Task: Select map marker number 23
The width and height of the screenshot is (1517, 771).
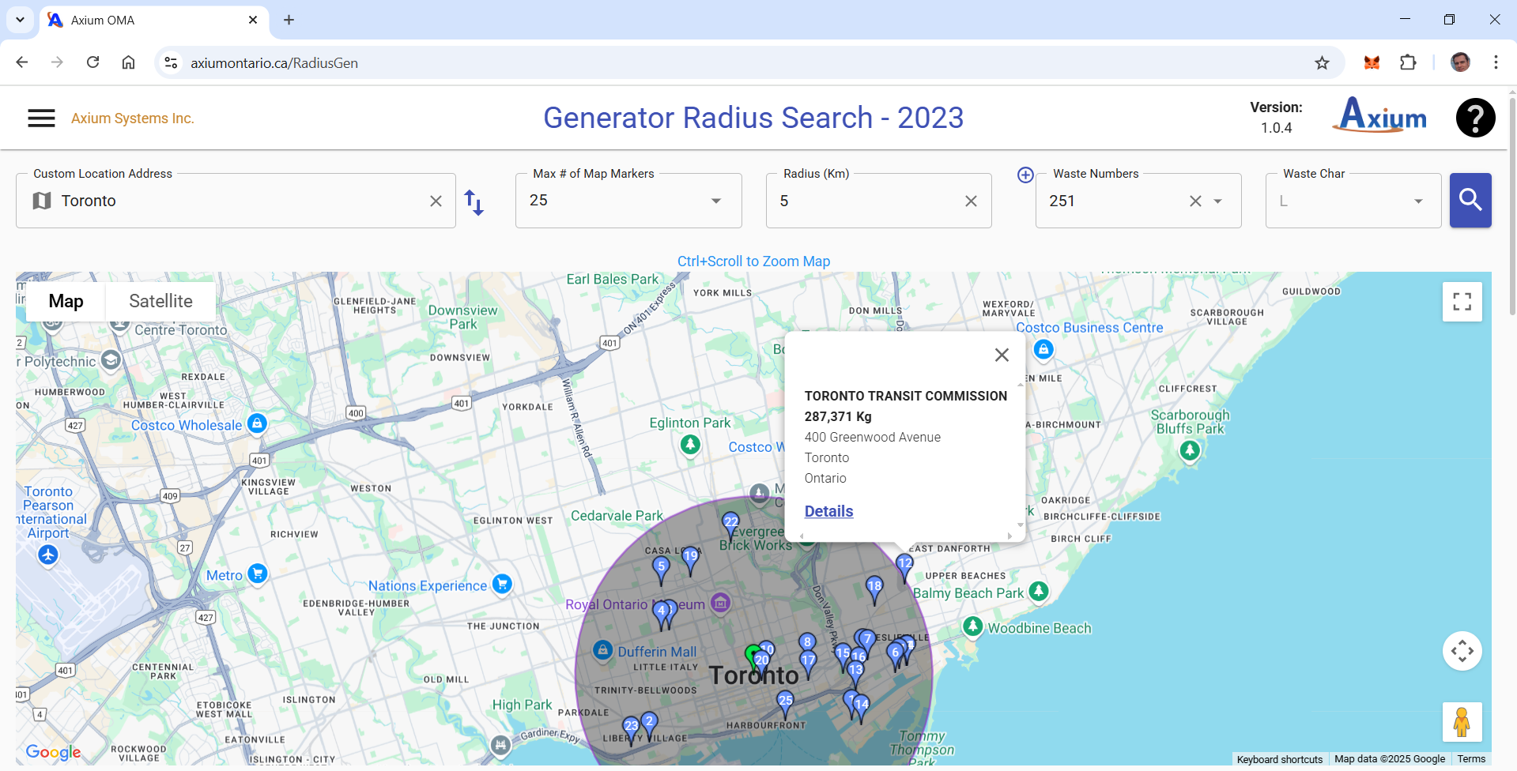Action: (x=631, y=729)
